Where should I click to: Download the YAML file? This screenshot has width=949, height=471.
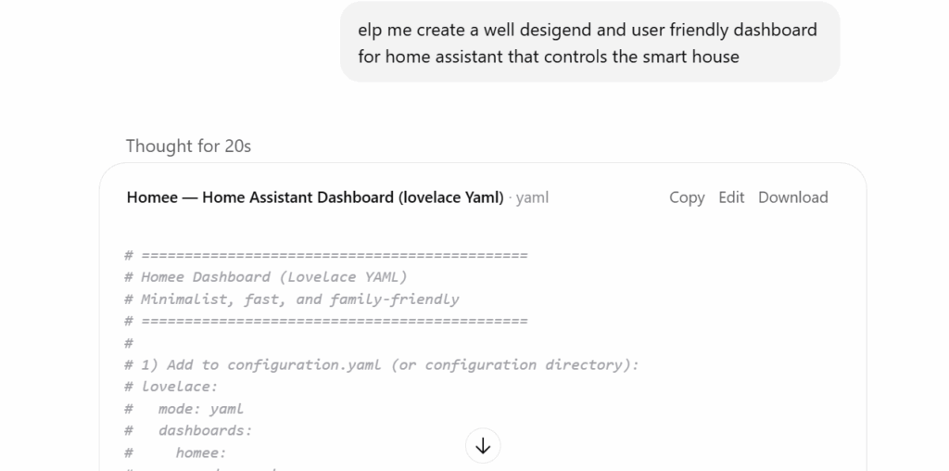click(793, 197)
